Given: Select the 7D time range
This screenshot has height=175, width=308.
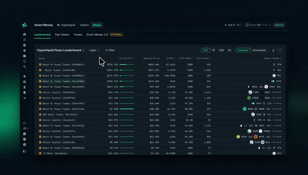Looking at the screenshot, I should click(x=213, y=50).
